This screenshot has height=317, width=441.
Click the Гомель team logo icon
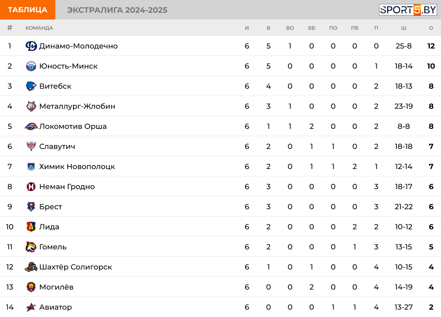pos(31,247)
